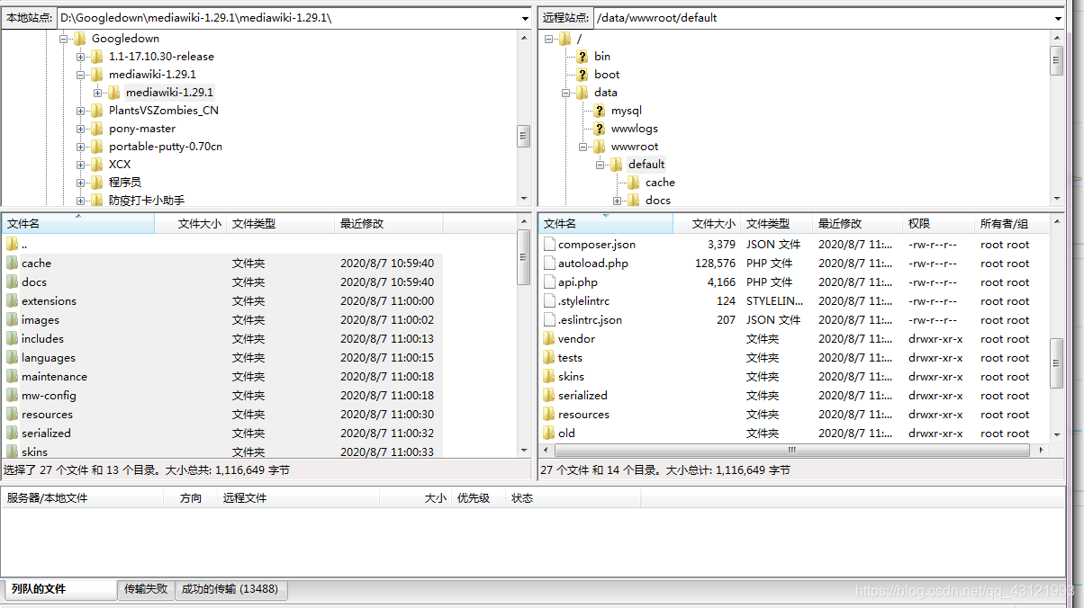Click the wwwroot folder icon in remote tree
Viewport: 1084px width, 608px height.
(x=599, y=147)
